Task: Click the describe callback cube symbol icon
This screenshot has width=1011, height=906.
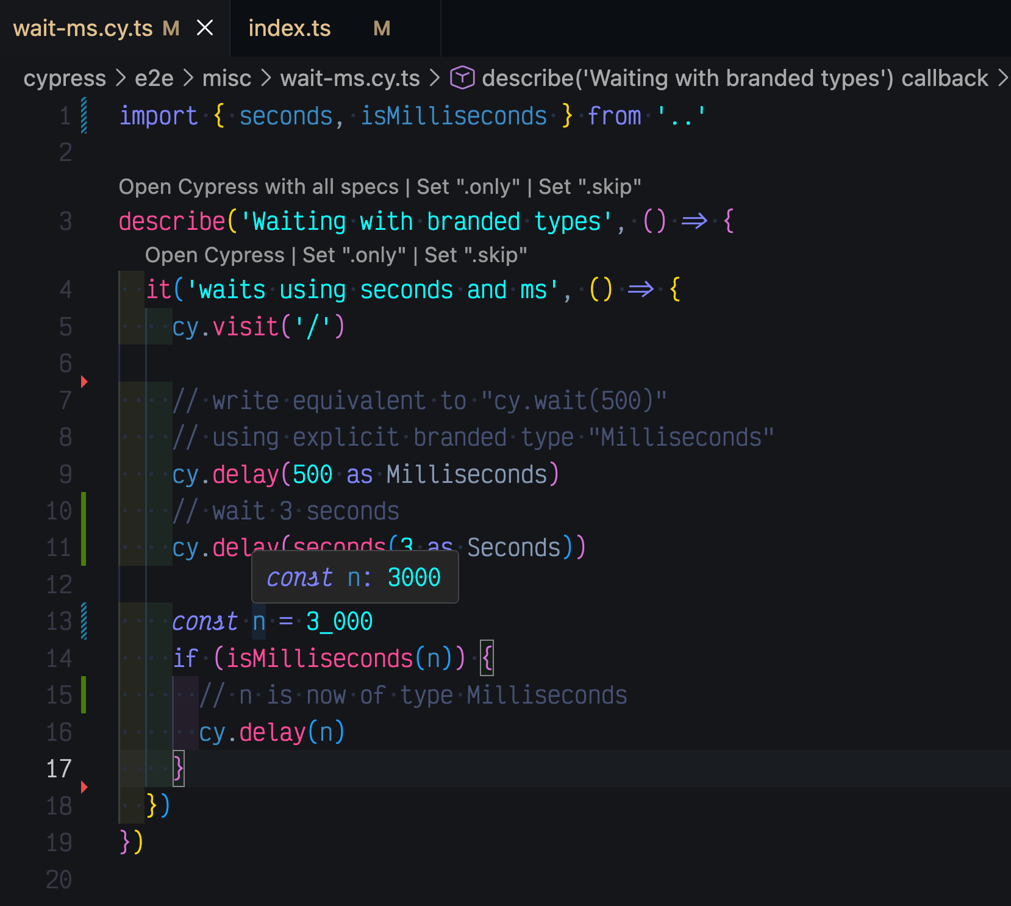Action: click(462, 78)
